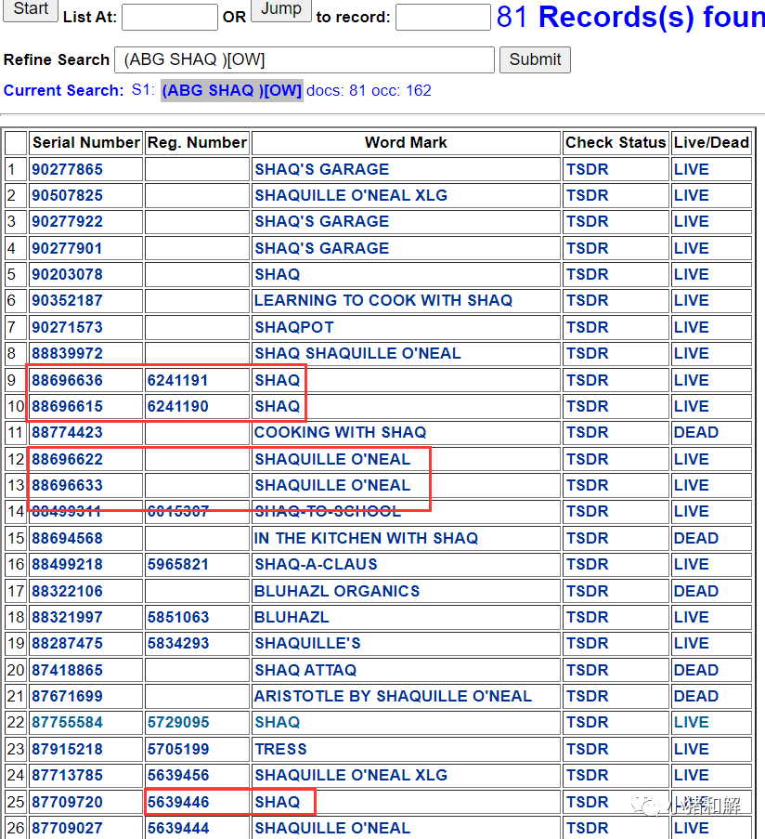The height and width of the screenshot is (839, 765).
Task: Open registration number 5834293
Action: (177, 644)
